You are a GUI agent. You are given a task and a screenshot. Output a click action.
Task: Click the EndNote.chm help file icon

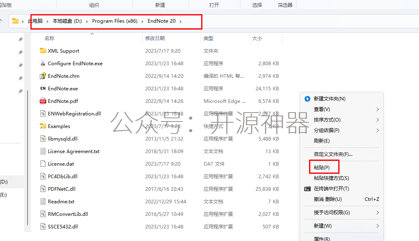click(x=43, y=76)
